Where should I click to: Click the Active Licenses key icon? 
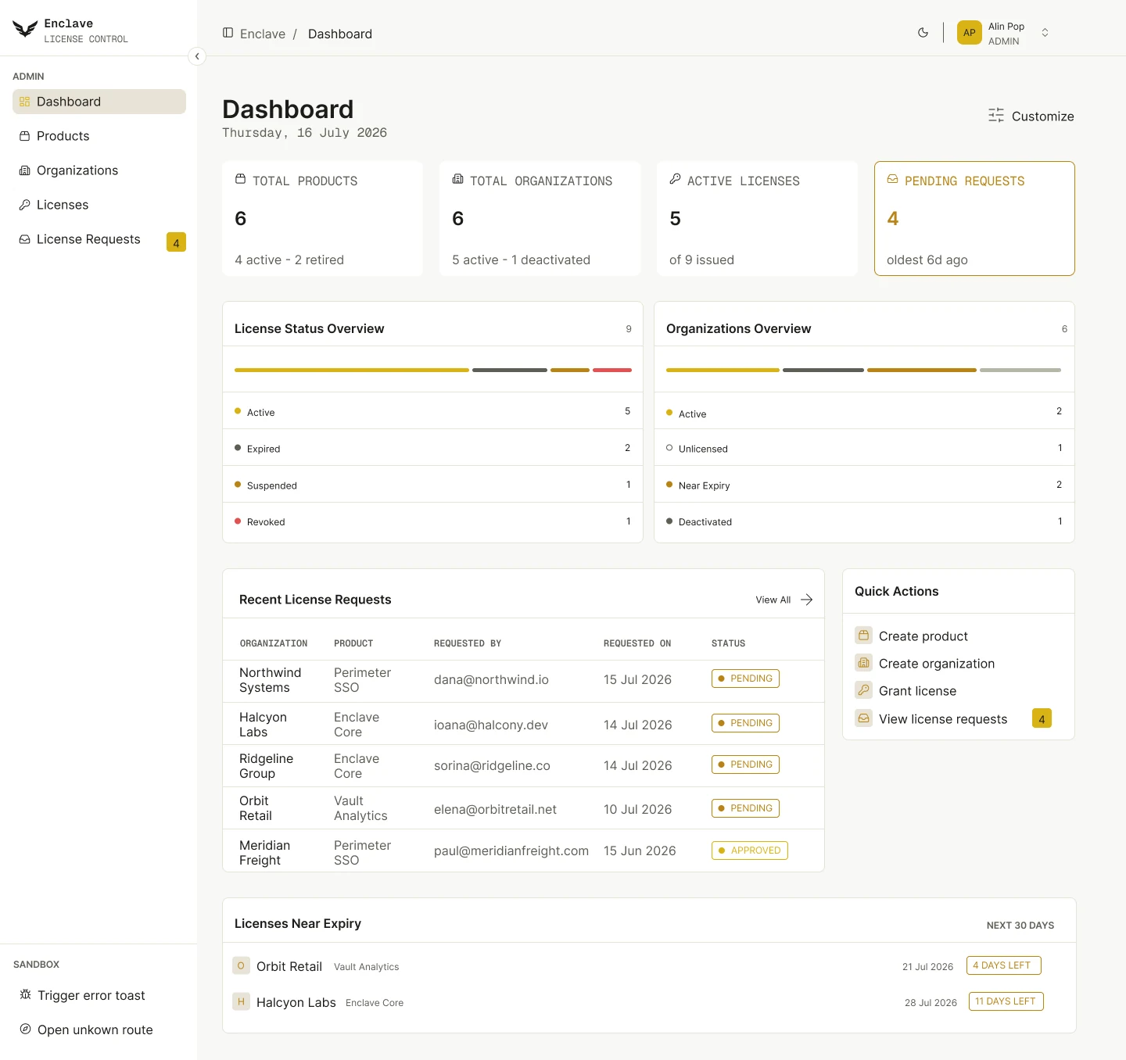(x=676, y=179)
